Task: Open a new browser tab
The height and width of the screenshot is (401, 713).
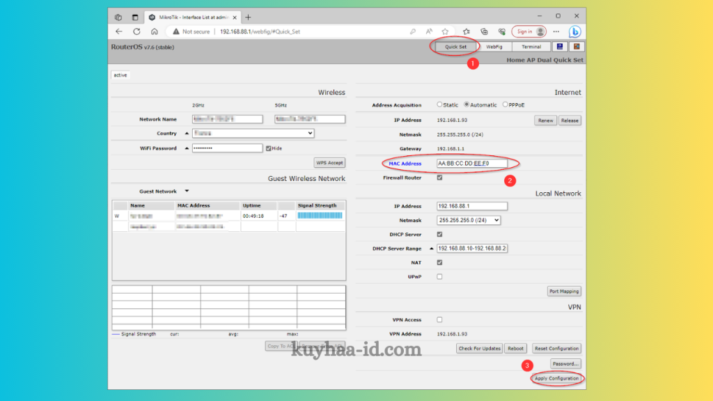Action: point(248,17)
